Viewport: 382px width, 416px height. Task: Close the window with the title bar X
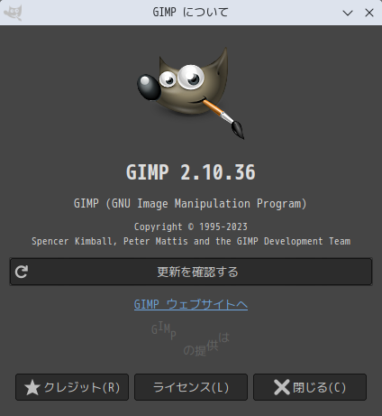click(x=369, y=13)
